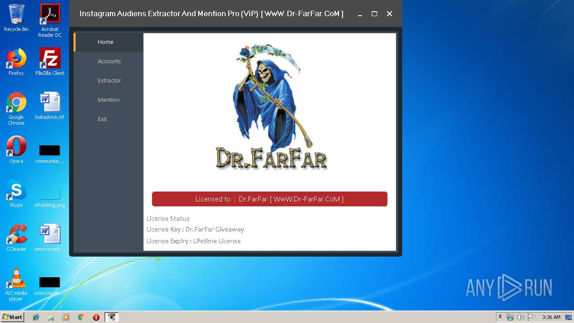Screen dimensions: 574x323
Task: Minimize the Instagram Audiens Extractor window
Action: click(360, 14)
